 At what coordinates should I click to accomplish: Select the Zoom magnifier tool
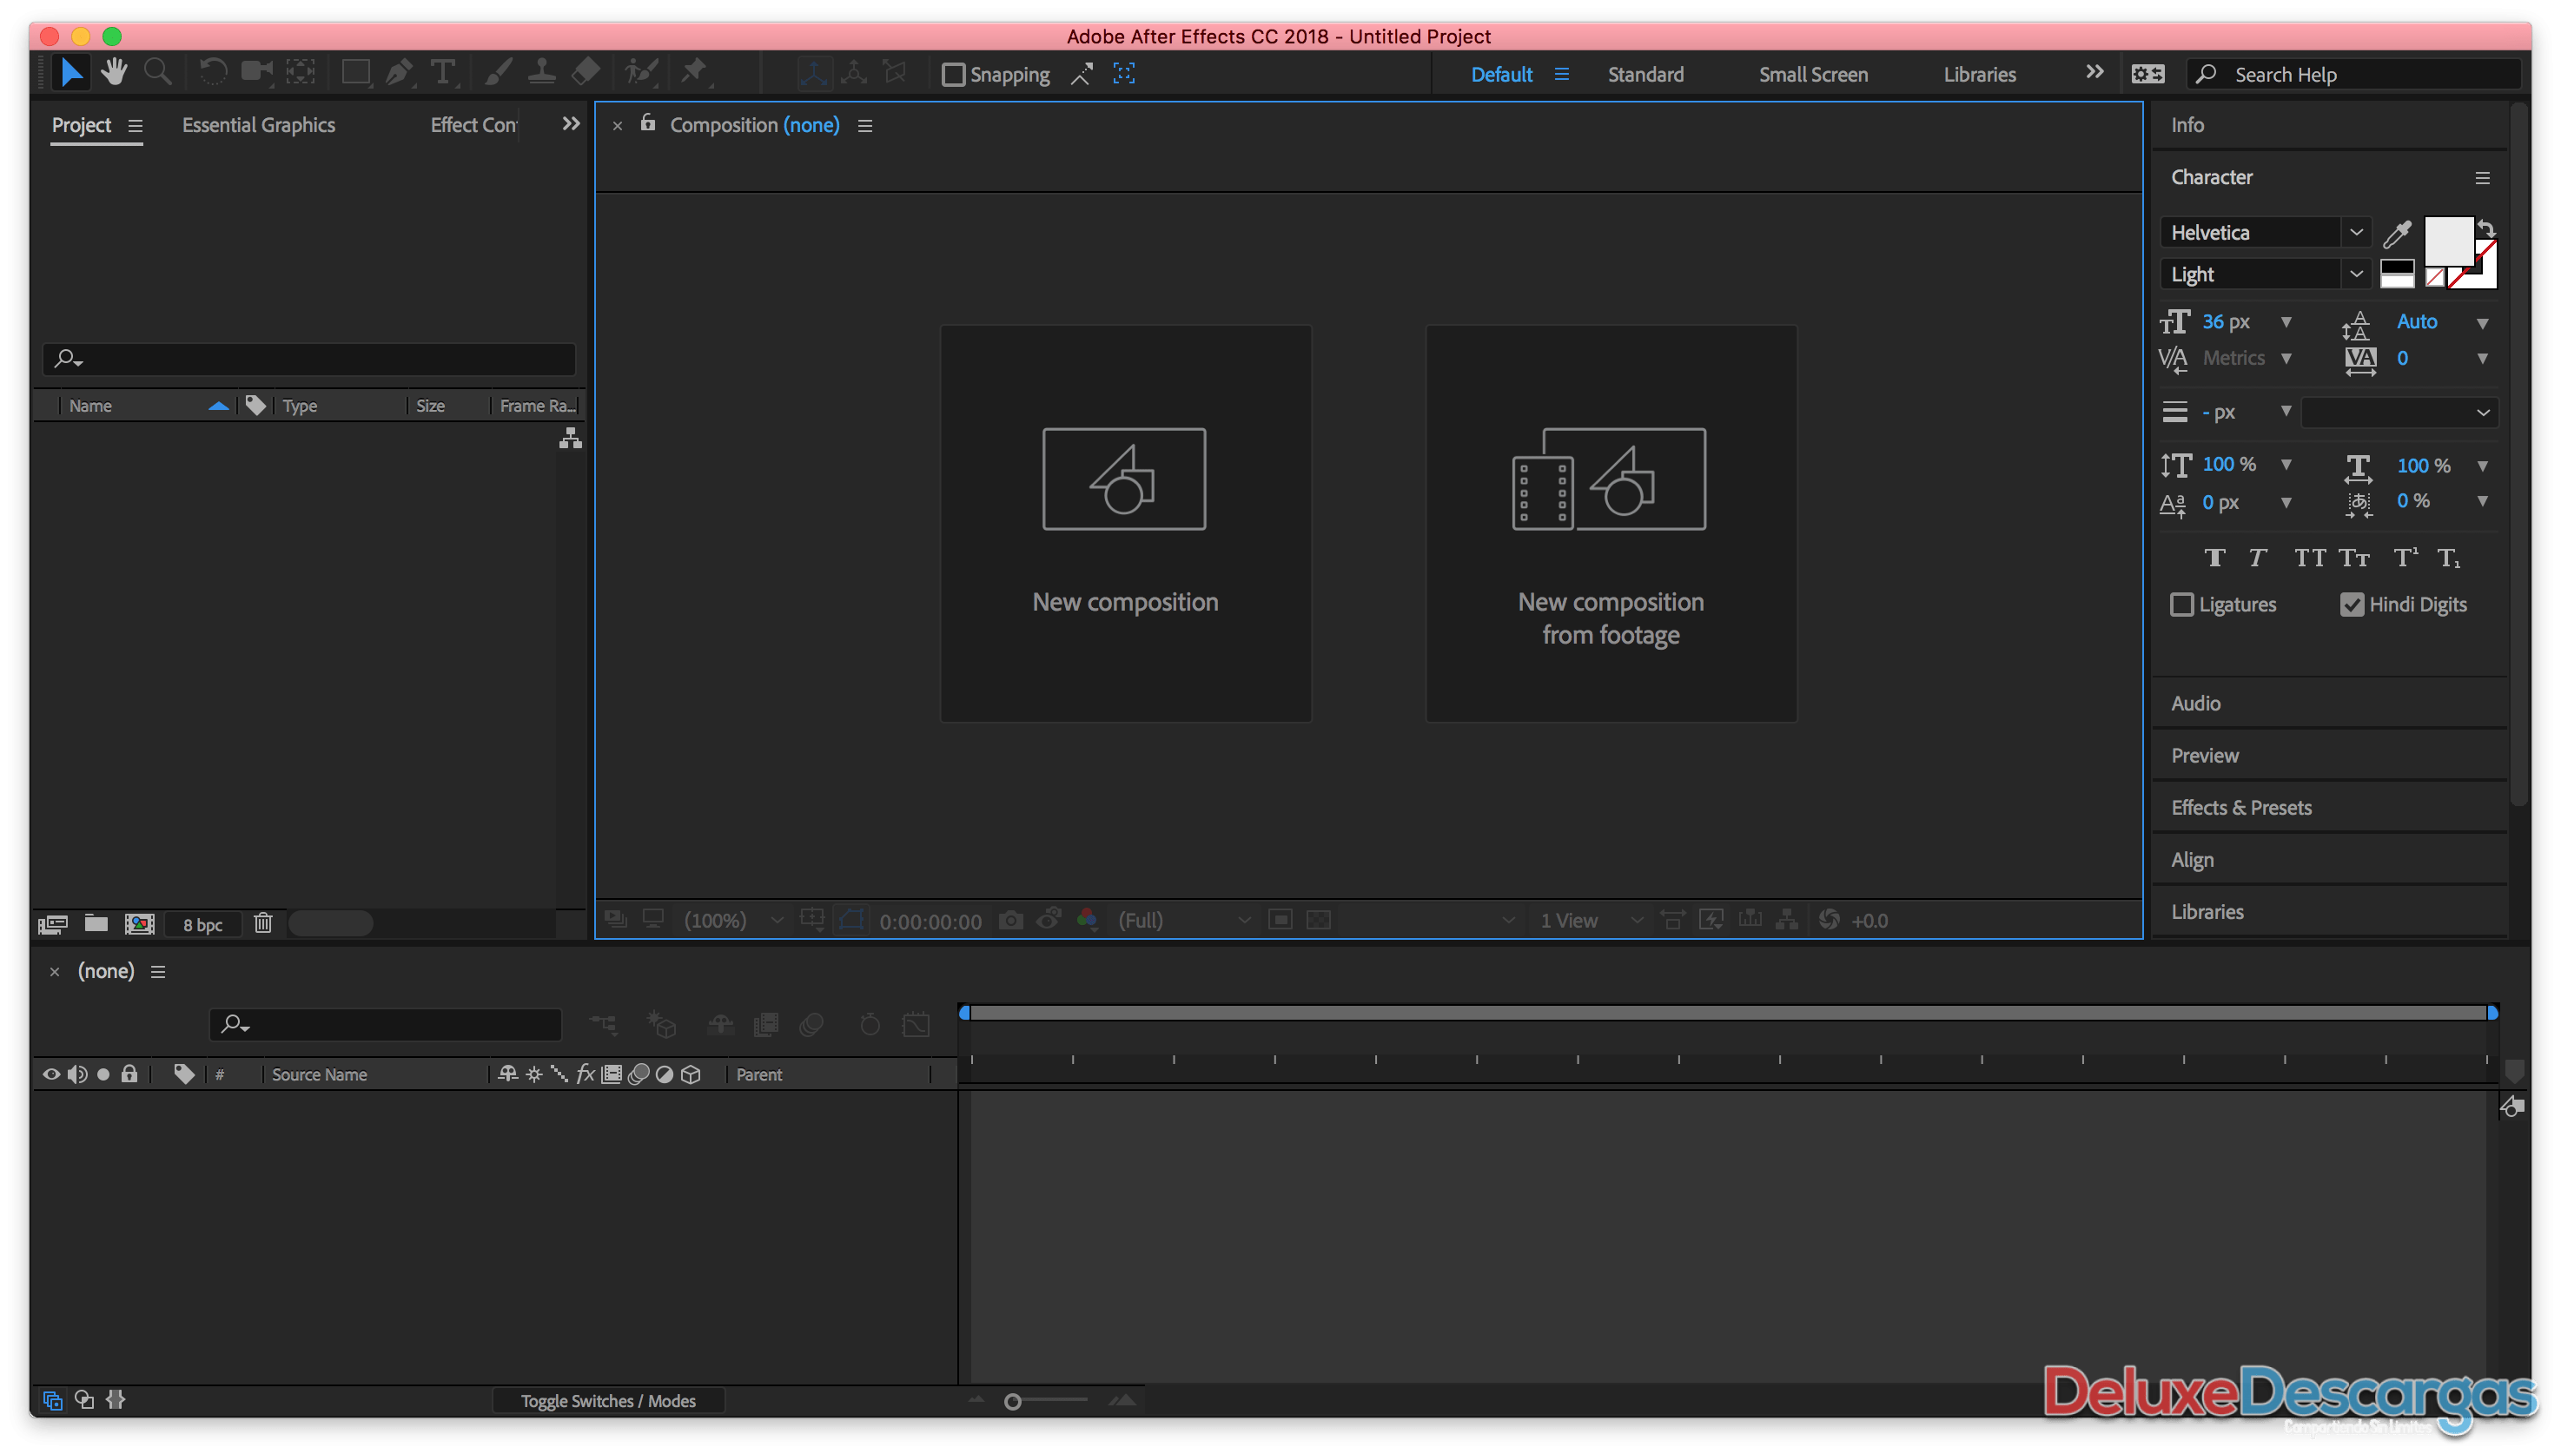(158, 72)
